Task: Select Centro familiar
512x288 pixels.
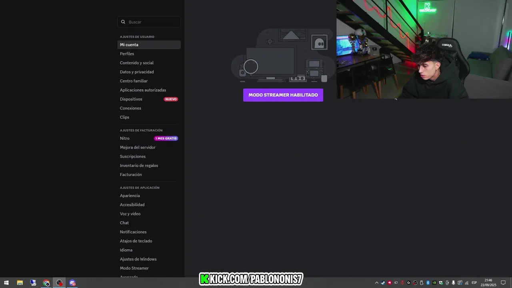Action: point(149,81)
